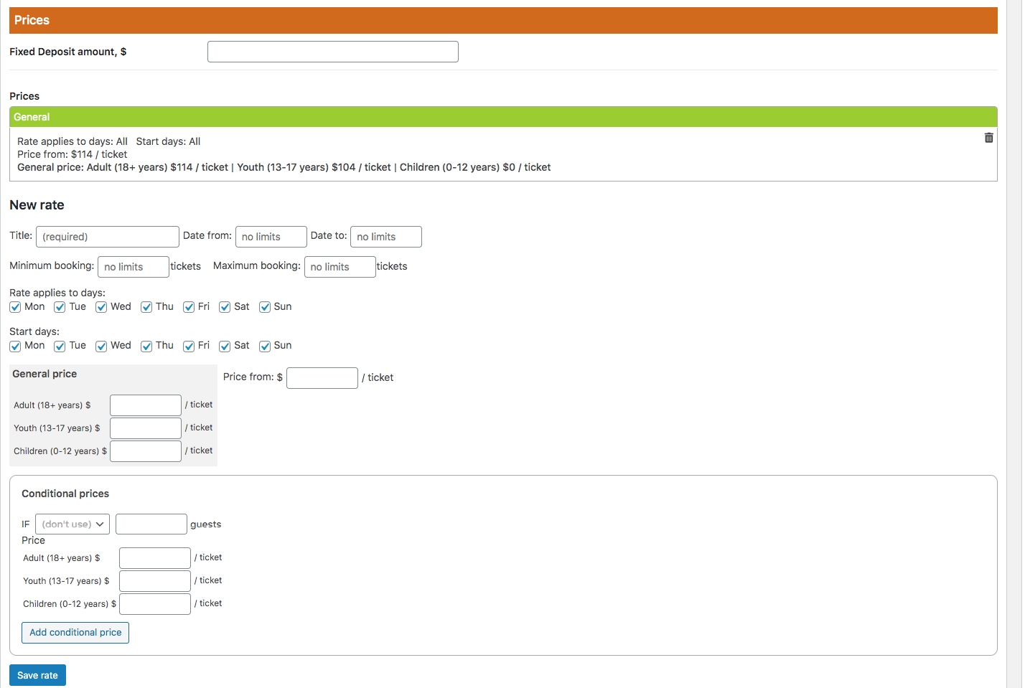Uncheck Mon under Rate applies to days

pos(15,307)
